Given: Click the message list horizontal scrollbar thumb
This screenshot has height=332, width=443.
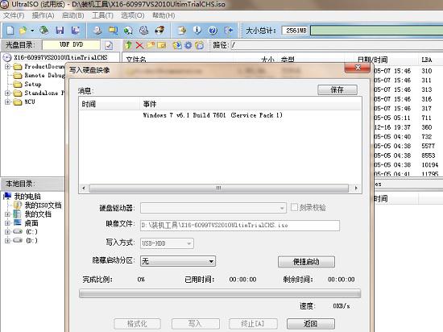Looking at the screenshot, I should 218,188.
